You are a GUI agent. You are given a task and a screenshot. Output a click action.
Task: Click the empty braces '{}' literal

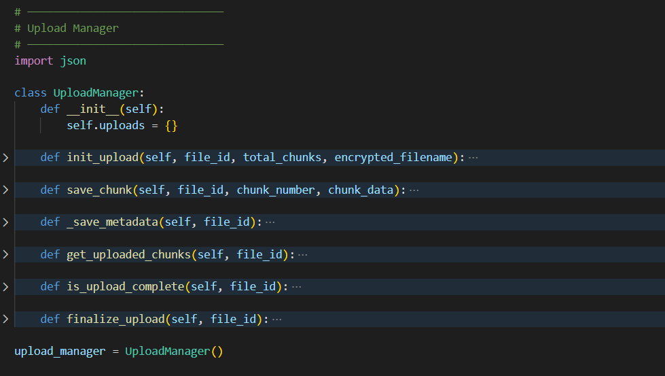[x=171, y=126]
